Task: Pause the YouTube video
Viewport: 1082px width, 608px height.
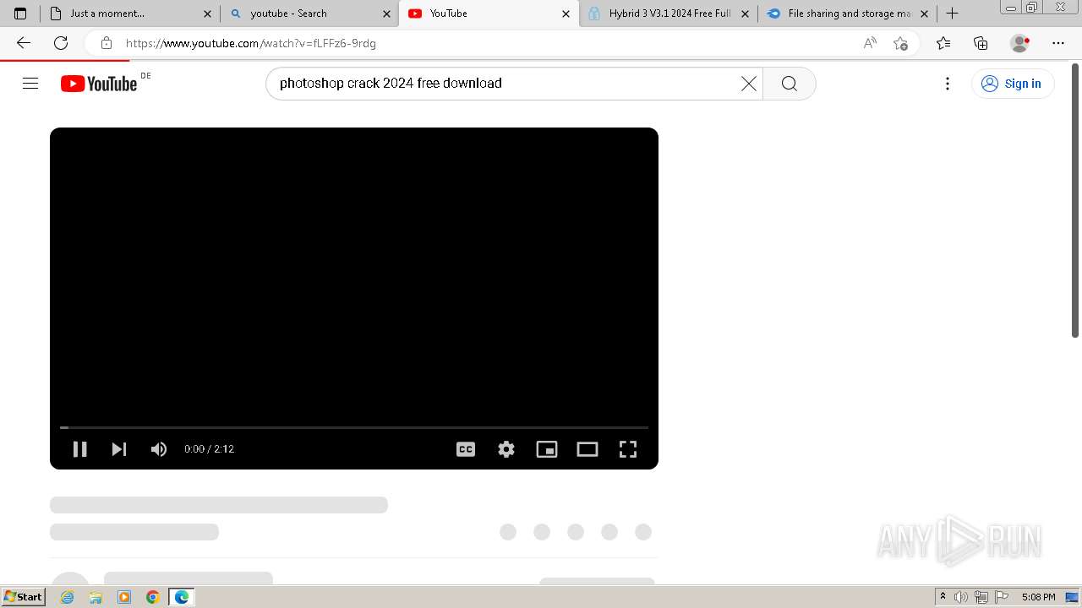Action: [80, 449]
